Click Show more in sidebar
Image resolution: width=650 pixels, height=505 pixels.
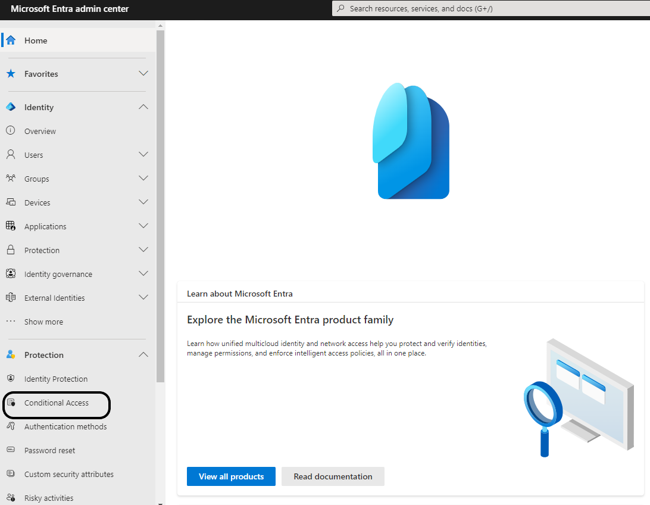43,322
